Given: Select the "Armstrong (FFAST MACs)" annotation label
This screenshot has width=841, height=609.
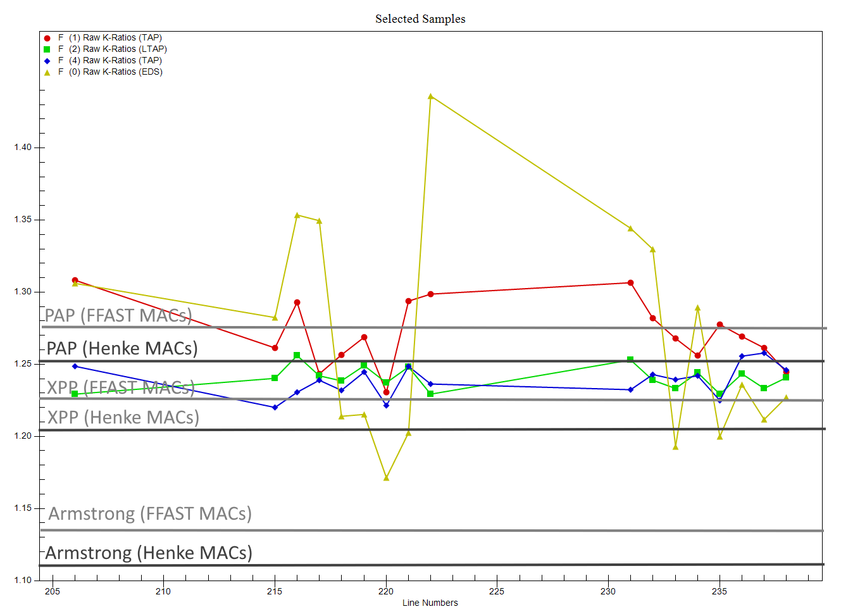Looking at the screenshot, I should coord(150,513).
